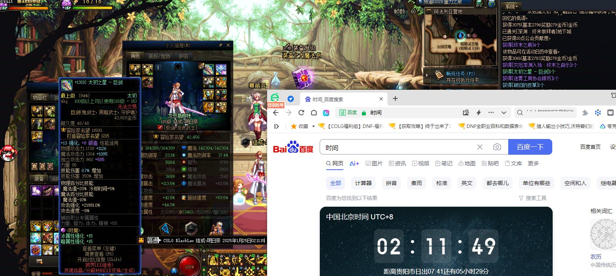Viewport: 616px width, 276px height.
Task: Click the red 极诣·流浪武士 class icon
Action: coord(160,128)
